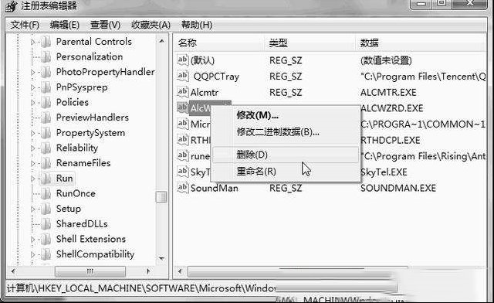The height and width of the screenshot is (303, 494).
Task: Select the QQPCTray value name
Action: tap(216, 77)
